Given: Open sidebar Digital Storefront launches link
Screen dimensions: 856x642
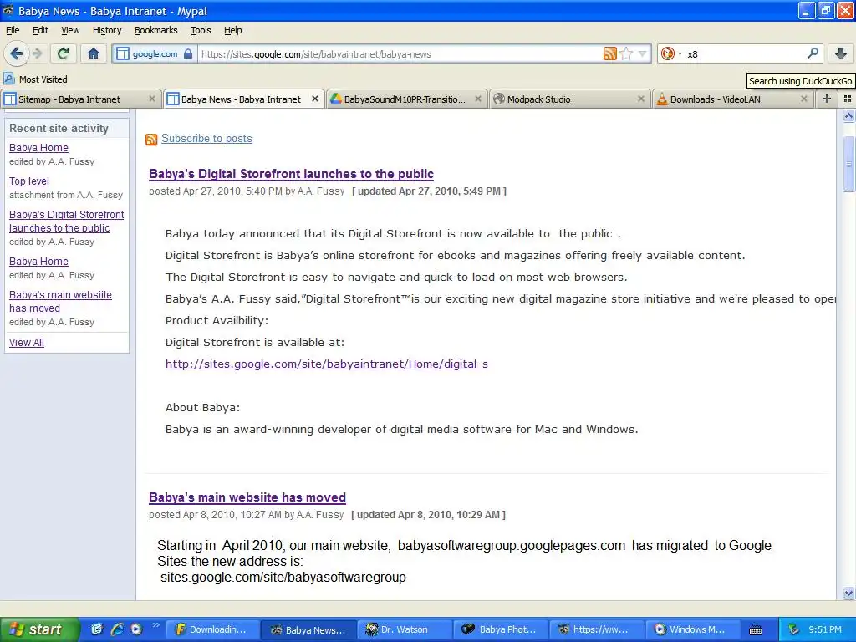Looking at the screenshot, I should click(67, 221).
